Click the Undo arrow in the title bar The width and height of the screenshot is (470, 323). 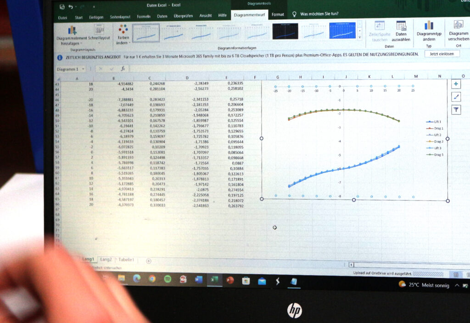(x=71, y=6)
